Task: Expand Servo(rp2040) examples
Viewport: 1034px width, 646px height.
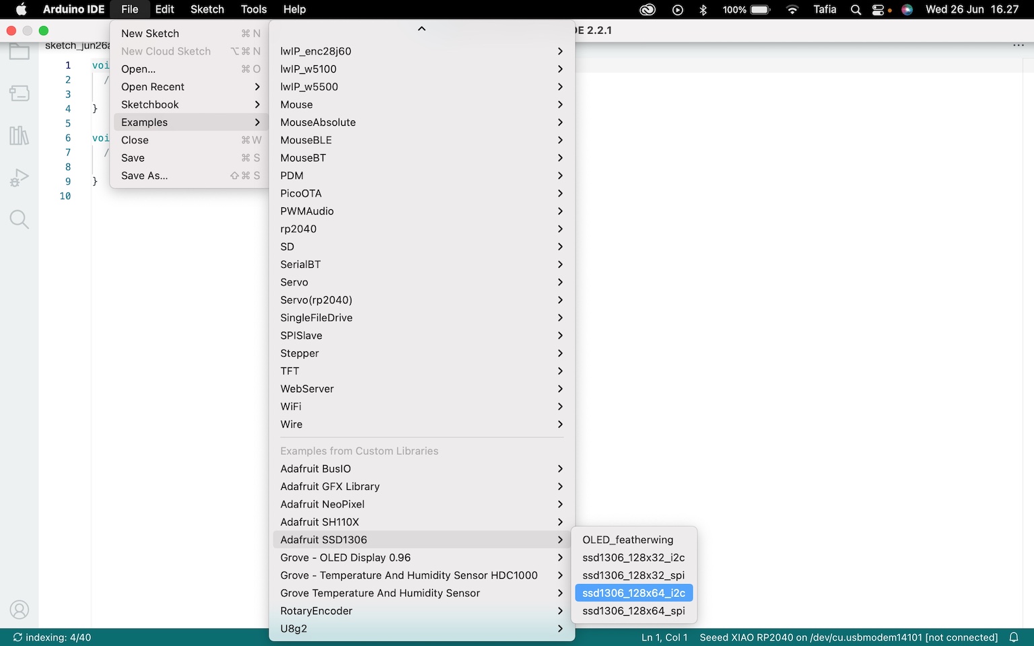Action: pyautogui.click(x=422, y=300)
